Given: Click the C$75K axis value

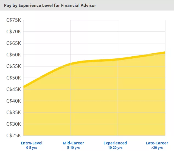Looking at the screenshot, I should (x=14, y=20).
